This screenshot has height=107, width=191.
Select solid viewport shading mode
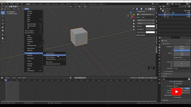pyautogui.click(x=150, y=9)
